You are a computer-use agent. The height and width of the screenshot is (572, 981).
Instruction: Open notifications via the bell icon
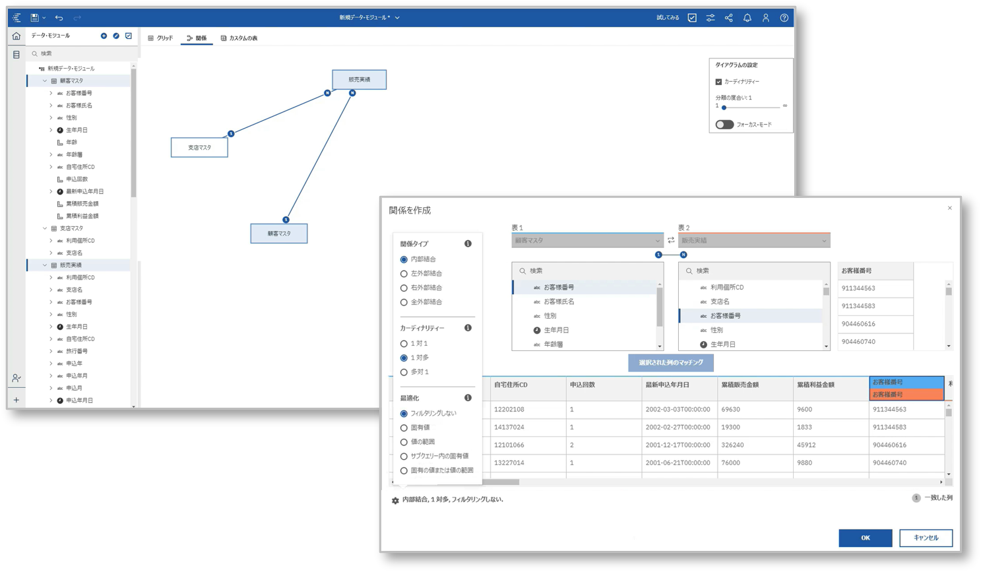[x=746, y=18]
